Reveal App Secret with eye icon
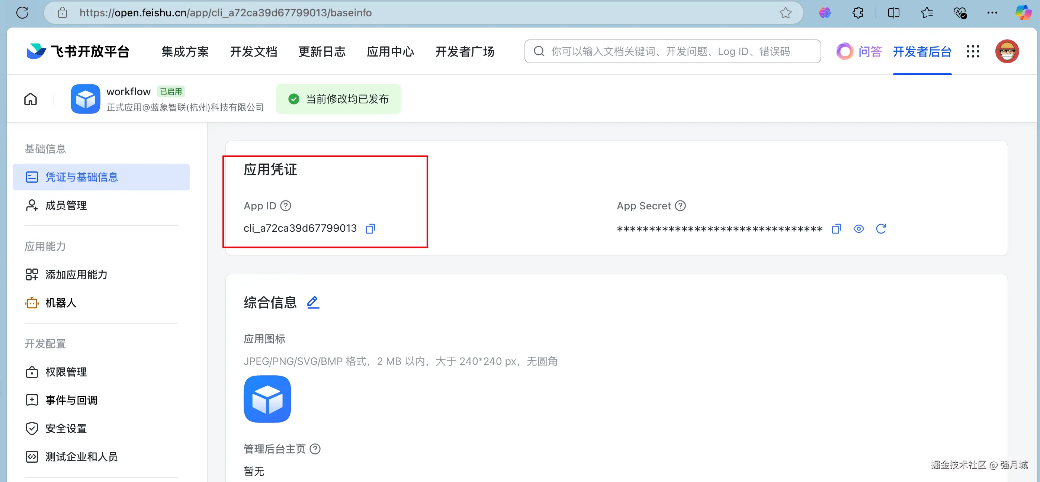The height and width of the screenshot is (482, 1040). [x=858, y=229]
